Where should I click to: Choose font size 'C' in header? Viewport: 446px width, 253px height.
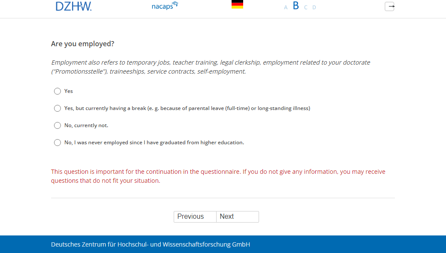pyautogui.click(x=306, y=7)
